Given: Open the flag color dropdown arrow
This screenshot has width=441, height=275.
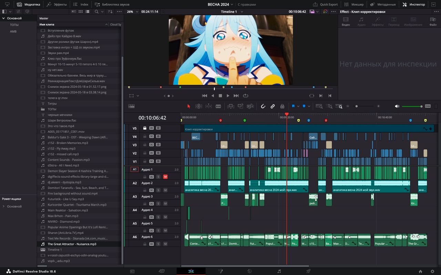Looking at the screenshot, I should [x=298, y=106].
